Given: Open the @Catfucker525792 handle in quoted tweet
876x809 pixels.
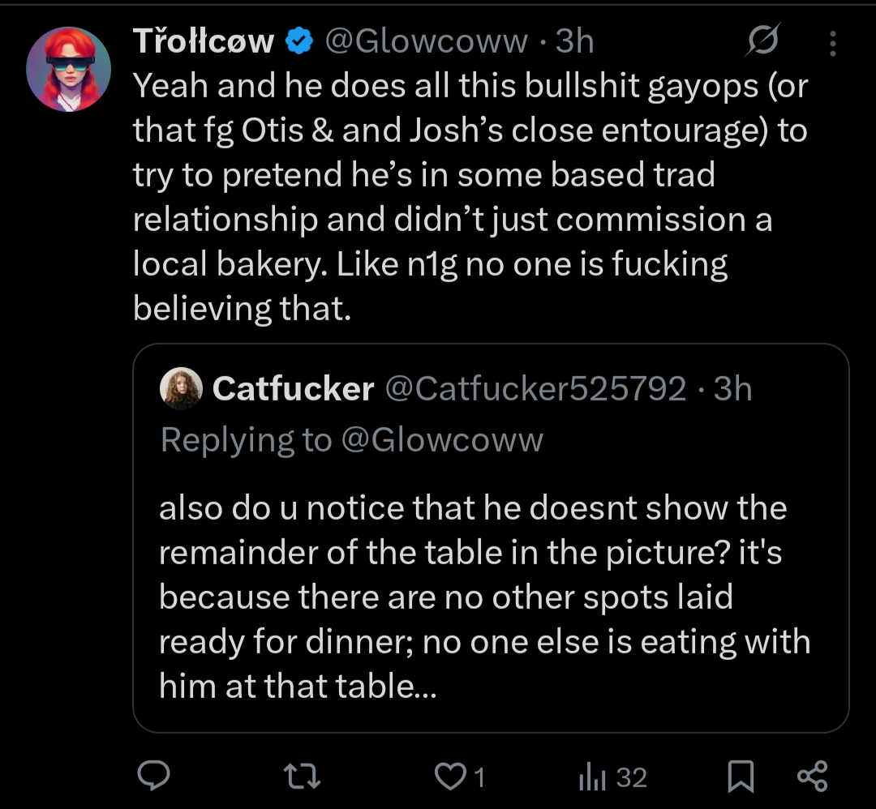Looking at the screenshot, I should (x=535, y=389).
